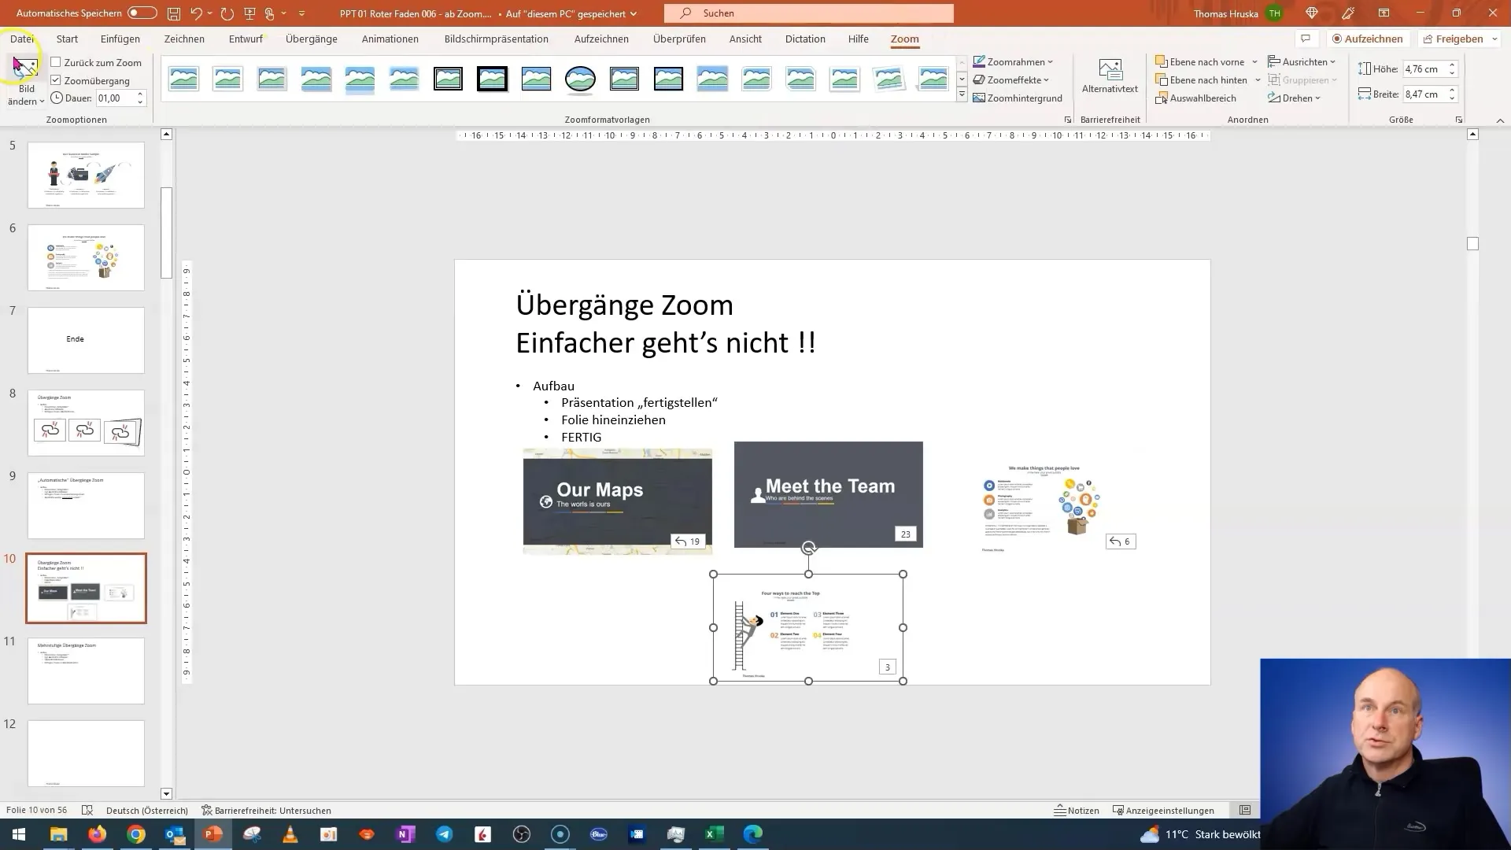Toggle the Zurück zum Zoom checkbox
This screenshot has height=850, width=1511.
pyautogui.click(x=56, y=62)
